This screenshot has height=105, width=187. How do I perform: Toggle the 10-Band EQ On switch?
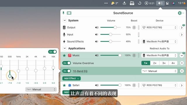[x=67, y=71]
